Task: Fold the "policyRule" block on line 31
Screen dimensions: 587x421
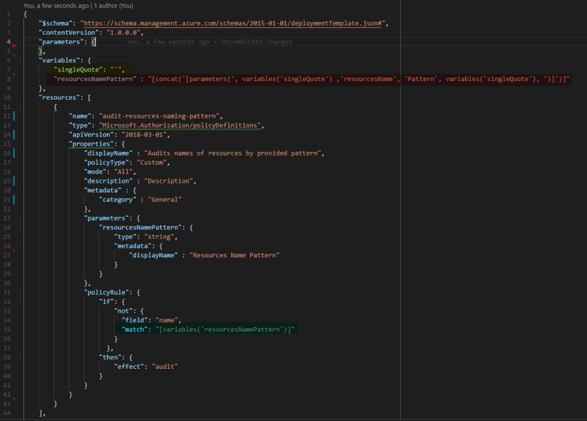Action: tap(18, 292)
